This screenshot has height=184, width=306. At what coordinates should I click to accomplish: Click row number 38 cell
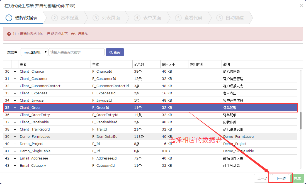[x=7, y=129]
